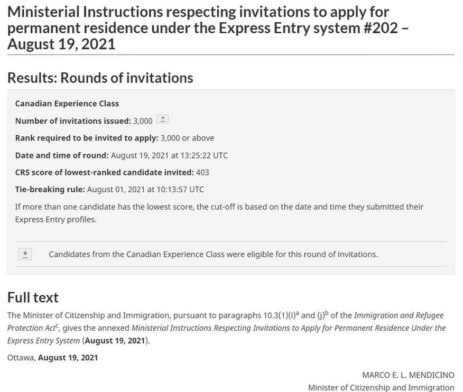The height and width of the screenshot is (392, 463).
Task: Click the CRS score value 403
Action: pyautogui.click(x=202, y=172)
